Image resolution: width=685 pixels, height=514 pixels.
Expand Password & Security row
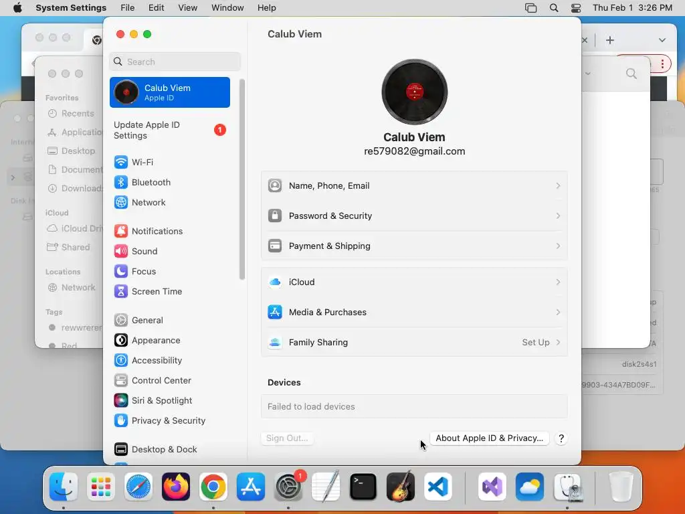point(414,216)
